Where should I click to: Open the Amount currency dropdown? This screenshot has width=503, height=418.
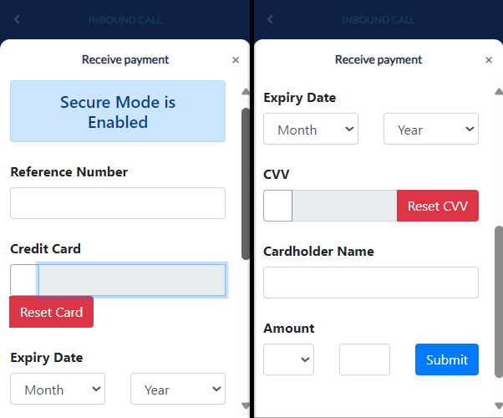tap(288, 359)
